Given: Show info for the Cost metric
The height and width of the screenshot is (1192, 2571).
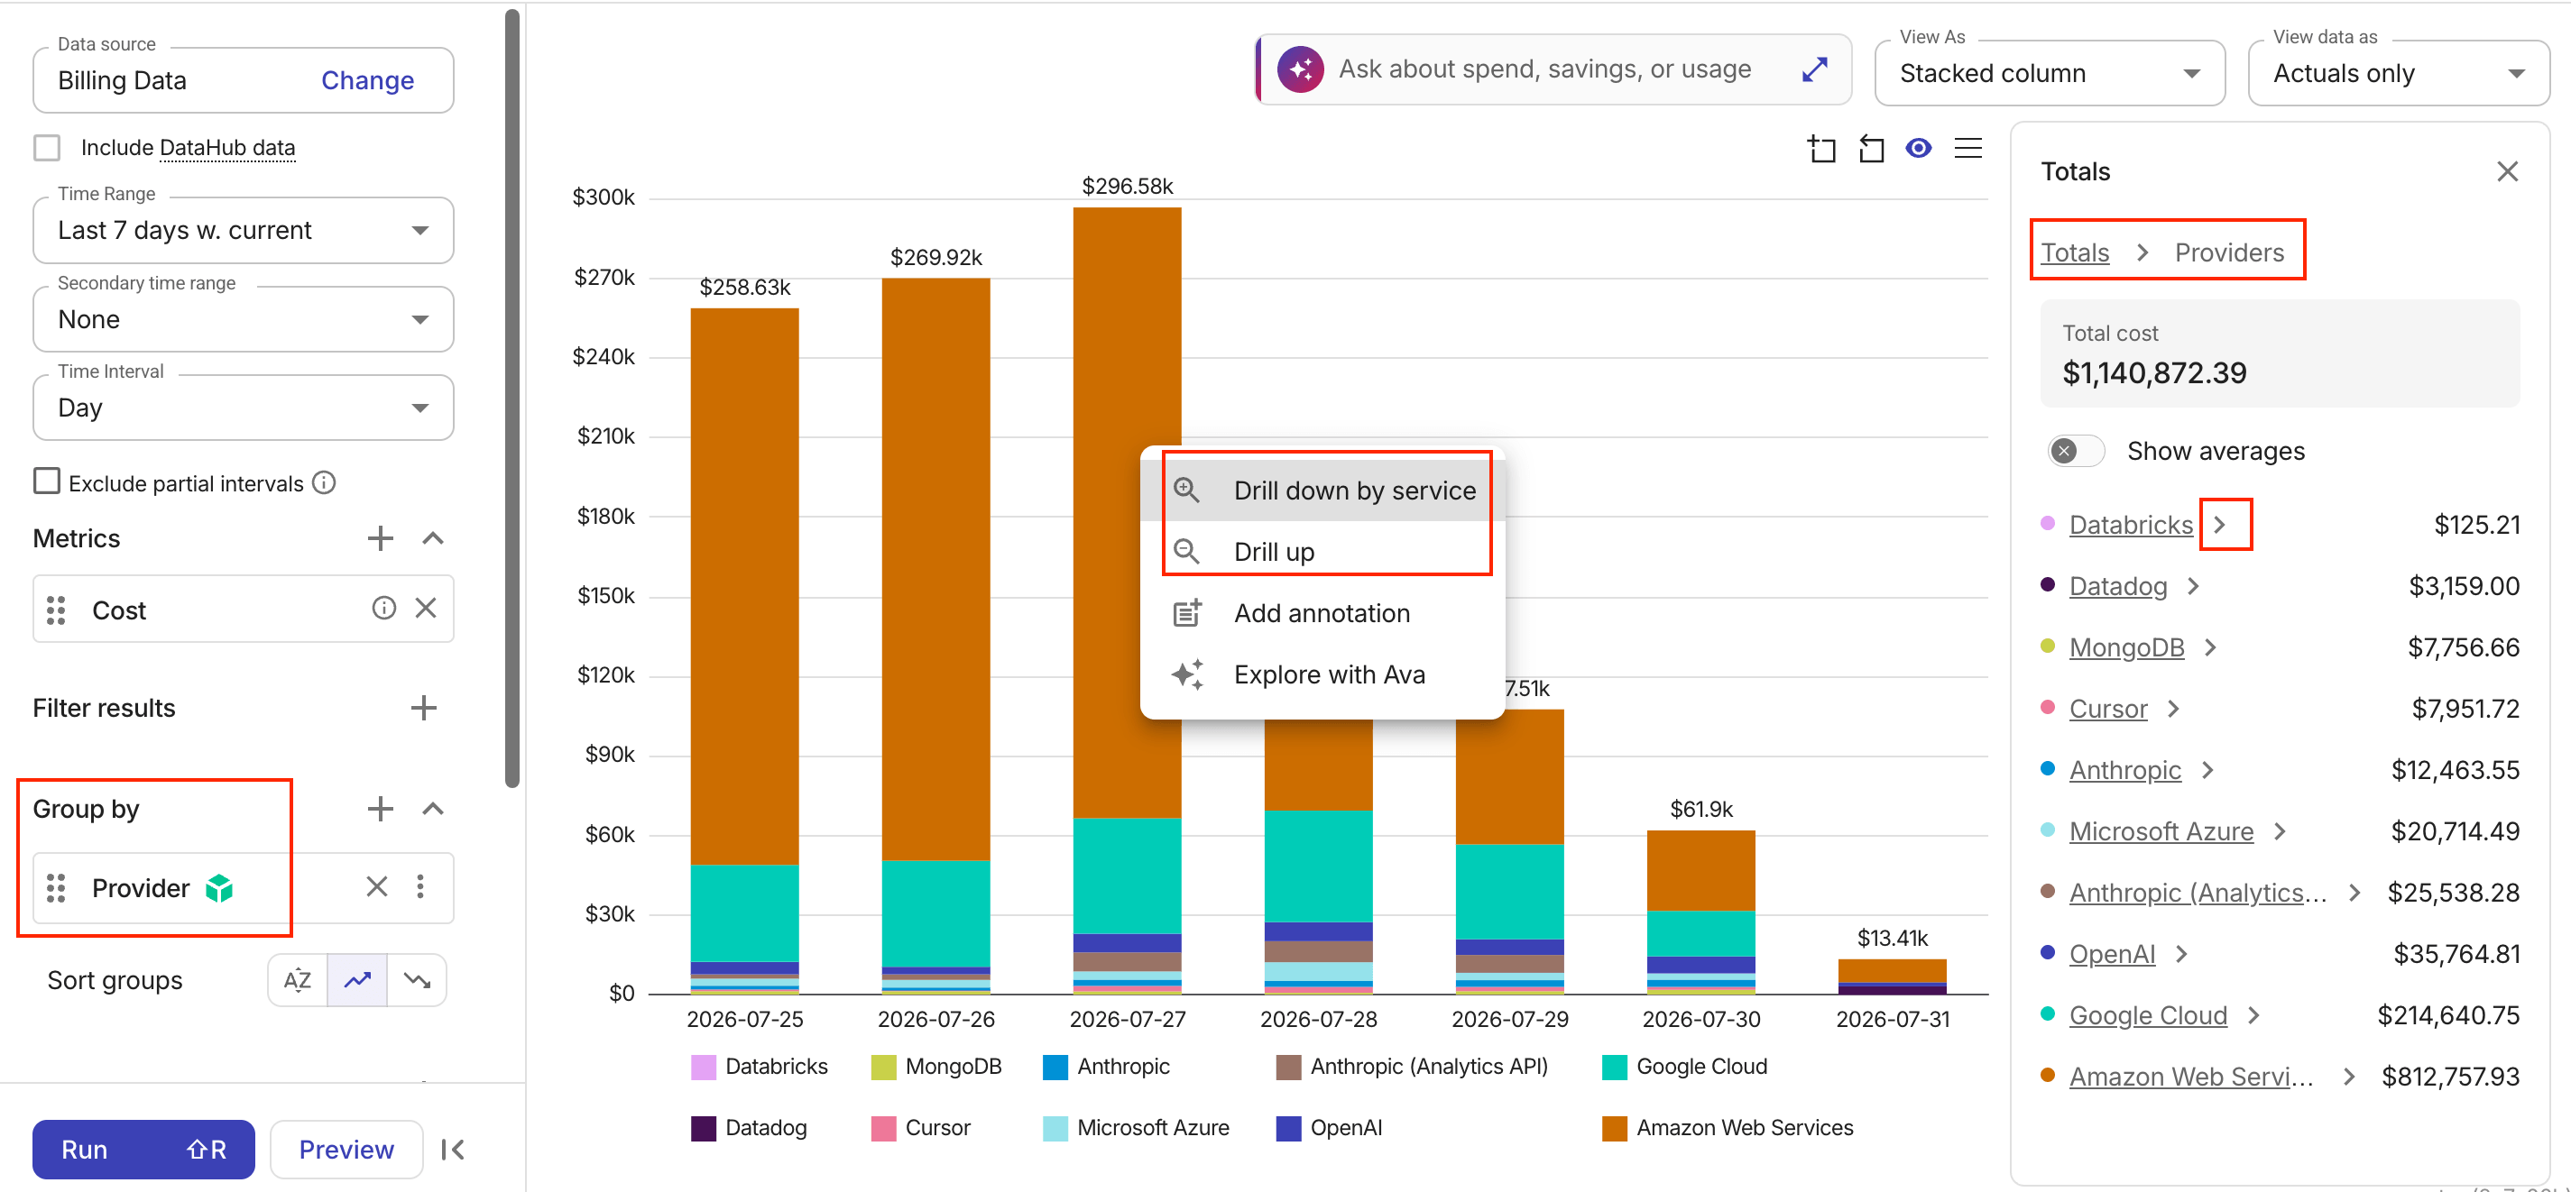Looking at the screenshot, I should 384,609.
